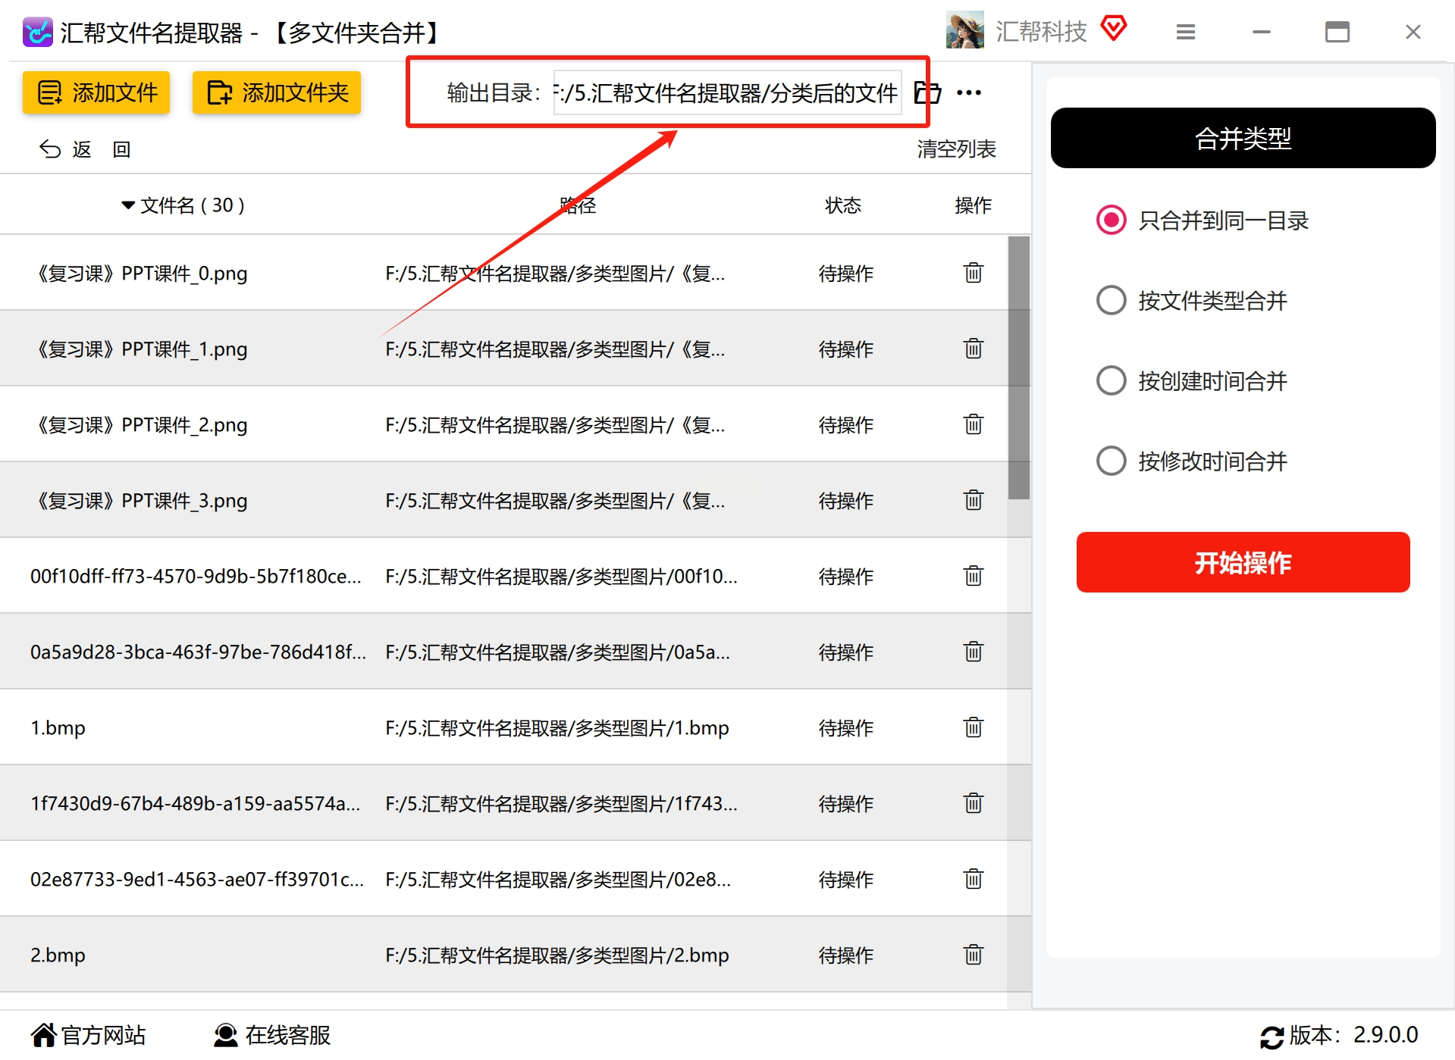Go back using 返回 link

pos(84,149)
